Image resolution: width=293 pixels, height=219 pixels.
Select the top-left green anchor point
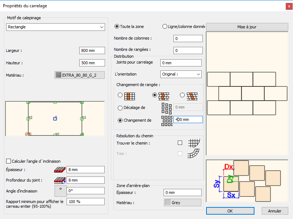click(x=28, y=102)
